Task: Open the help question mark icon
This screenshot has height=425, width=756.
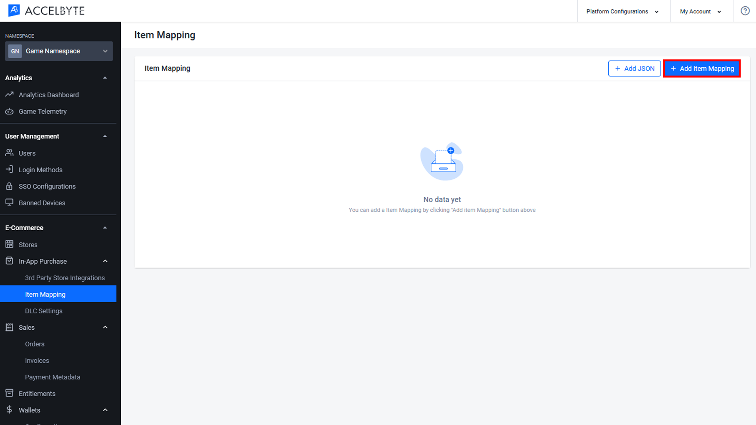Action: point(745,11)
